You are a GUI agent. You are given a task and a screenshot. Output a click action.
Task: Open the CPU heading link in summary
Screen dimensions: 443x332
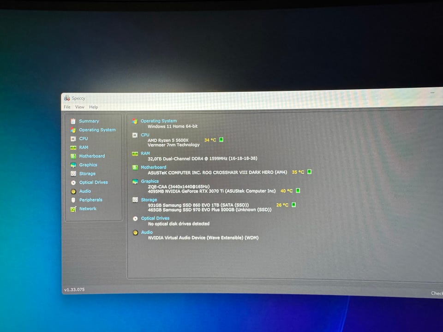[145, 135]
